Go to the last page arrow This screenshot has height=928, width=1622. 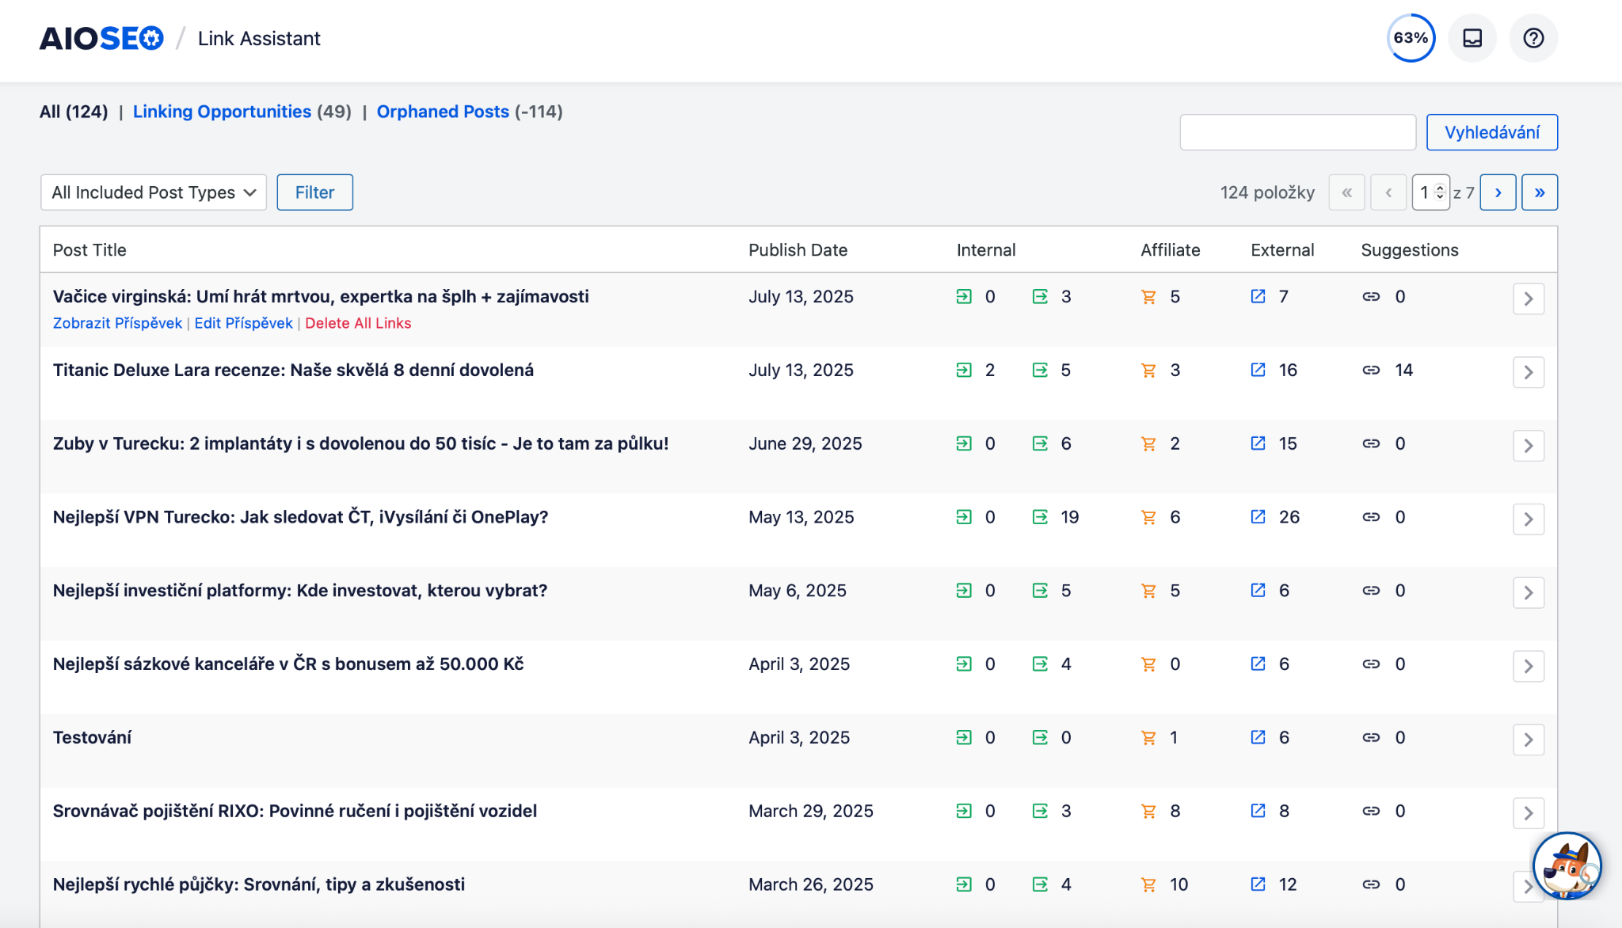(1539, 192)
